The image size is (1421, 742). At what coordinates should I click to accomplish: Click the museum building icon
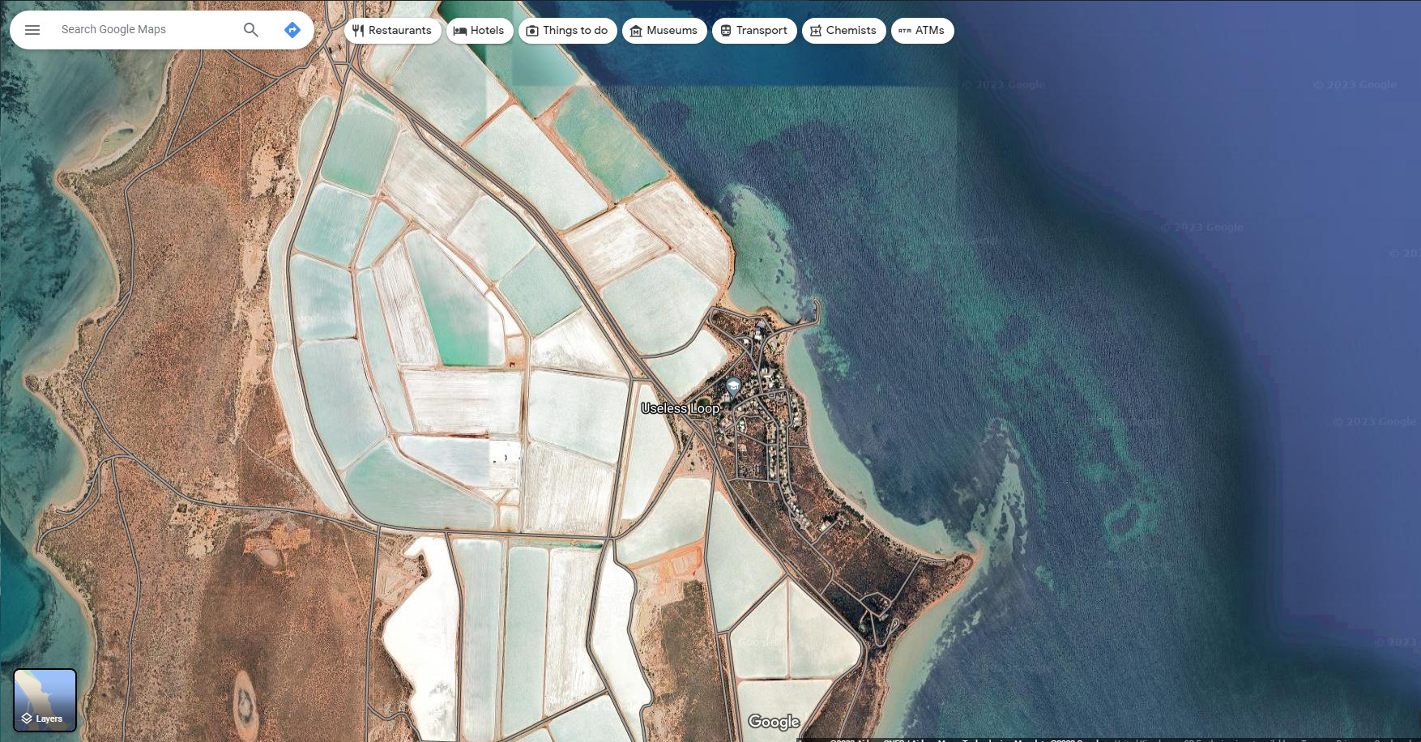pos(636,31)
